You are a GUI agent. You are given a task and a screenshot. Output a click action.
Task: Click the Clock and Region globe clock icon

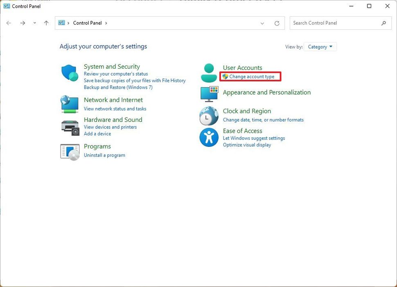[209, 116]
